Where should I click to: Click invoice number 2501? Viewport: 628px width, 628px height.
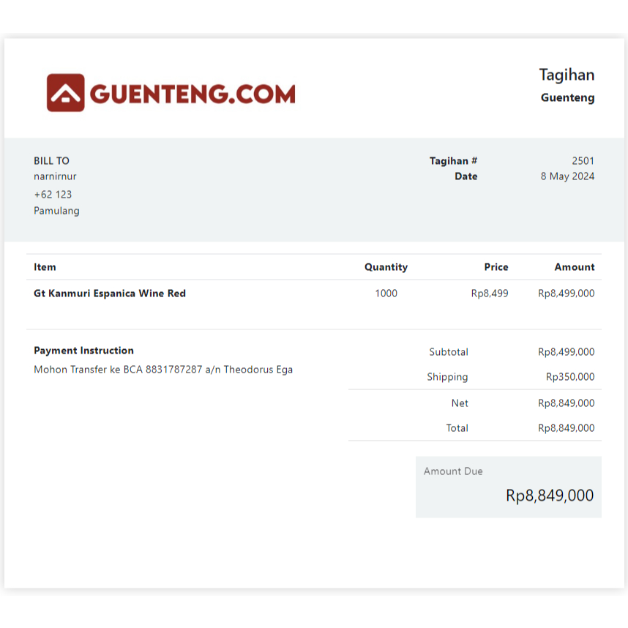pos(583,161)
